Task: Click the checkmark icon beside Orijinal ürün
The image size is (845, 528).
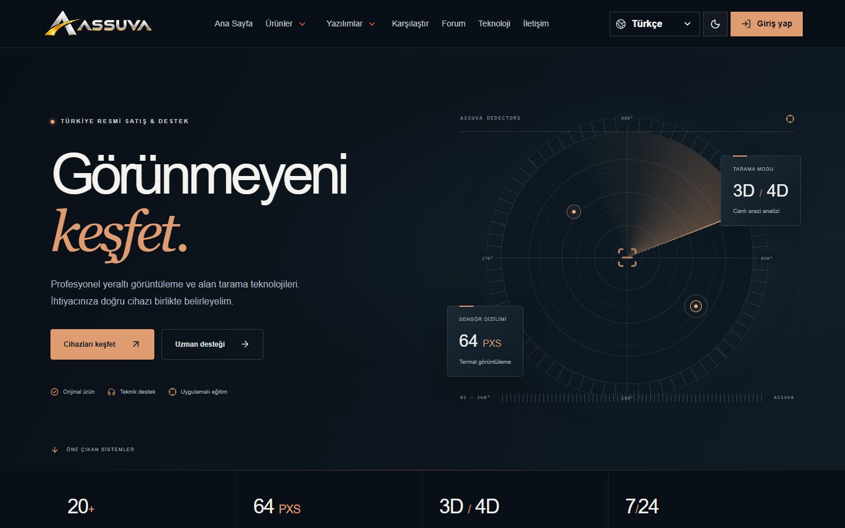Action: tap(55, 392)
